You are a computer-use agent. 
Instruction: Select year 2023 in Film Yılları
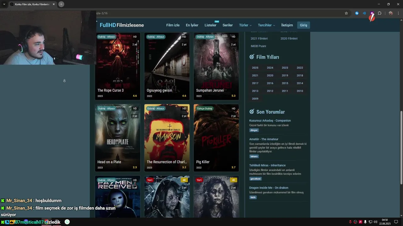285,68
